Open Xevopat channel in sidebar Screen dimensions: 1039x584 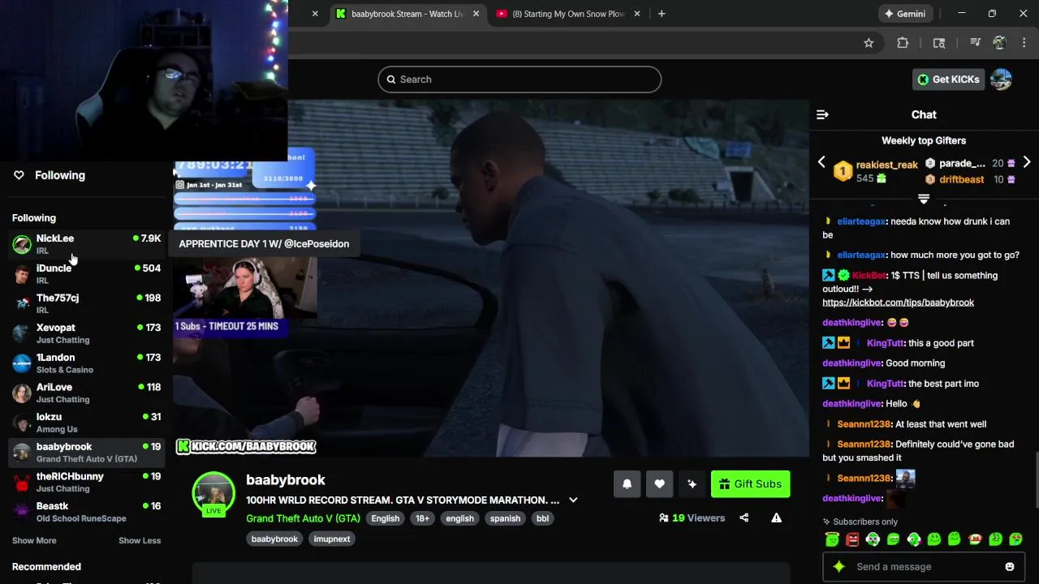coord(86,333)
